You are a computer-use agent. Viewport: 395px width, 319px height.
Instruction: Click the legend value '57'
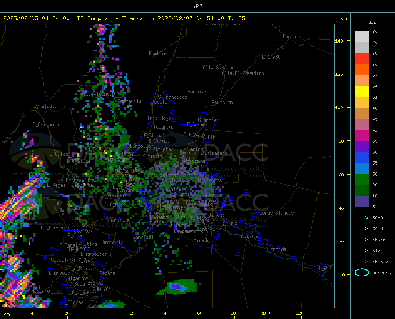[x=375, y=75]
